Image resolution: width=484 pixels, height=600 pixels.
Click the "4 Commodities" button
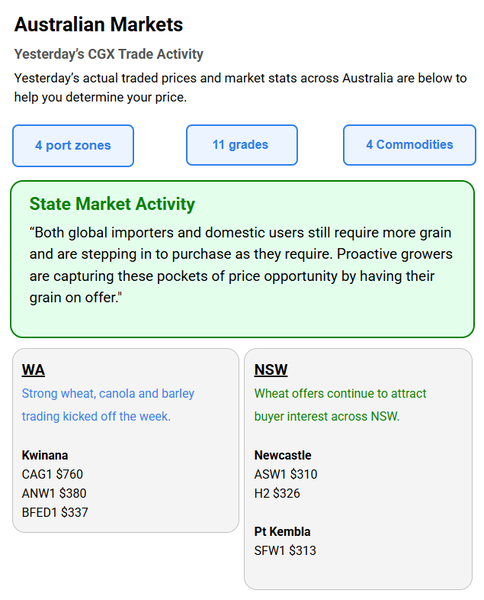click(x=410, y=145)
